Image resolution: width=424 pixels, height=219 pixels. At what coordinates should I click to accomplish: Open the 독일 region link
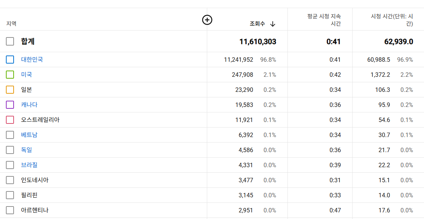(26, 150)
